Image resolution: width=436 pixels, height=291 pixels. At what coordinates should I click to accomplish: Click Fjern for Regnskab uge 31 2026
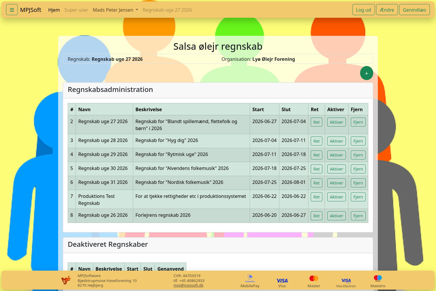(358, 183)
